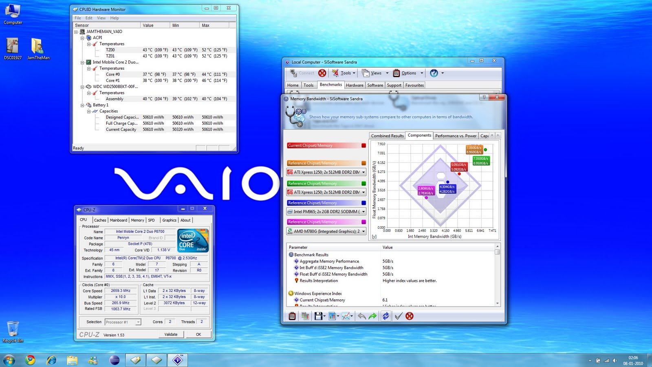Open the Options dropdown in Sandra's toolbar
Screen dimensions: 652x367
(x=408, y=73)
